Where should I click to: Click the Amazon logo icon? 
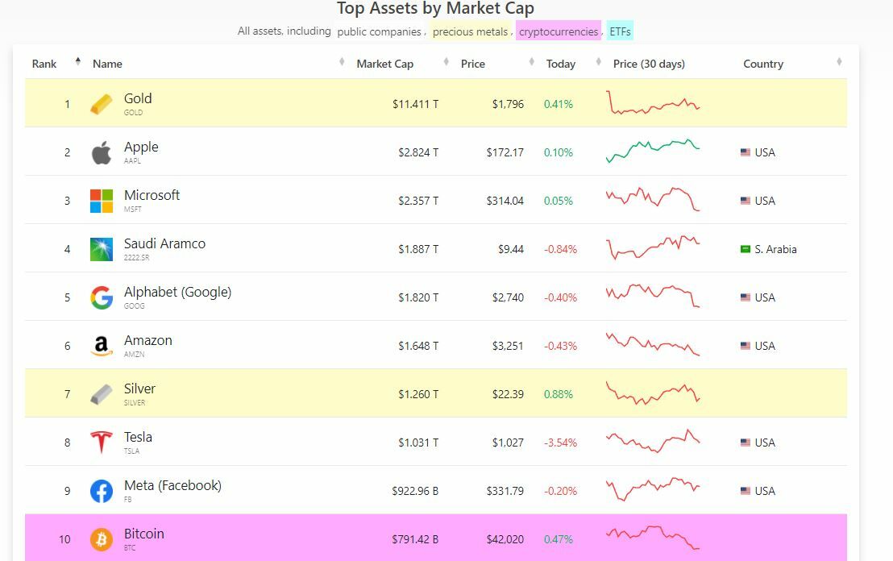click(x=102, y=346)
